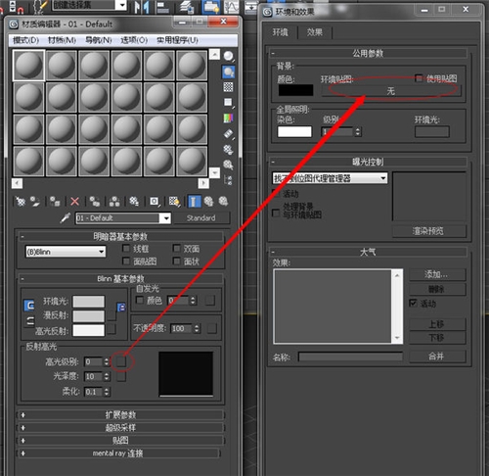Expand the mental ray 连接 rollout
Image resolution: width=489 pixels, height=476 pixels.
(118, 453)
